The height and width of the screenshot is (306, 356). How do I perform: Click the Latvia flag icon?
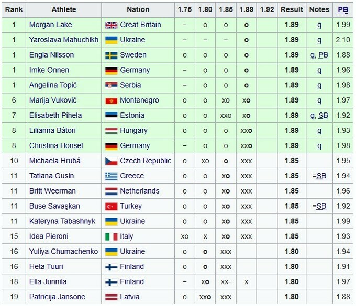pyautogui.click(x=111, y=297)
